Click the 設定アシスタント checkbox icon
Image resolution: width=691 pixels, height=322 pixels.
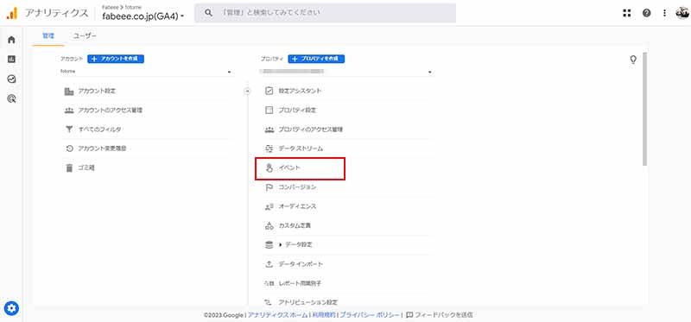(269, 92)
